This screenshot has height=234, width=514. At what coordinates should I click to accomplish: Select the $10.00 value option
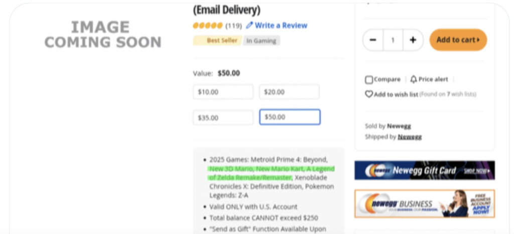[223, 92]
